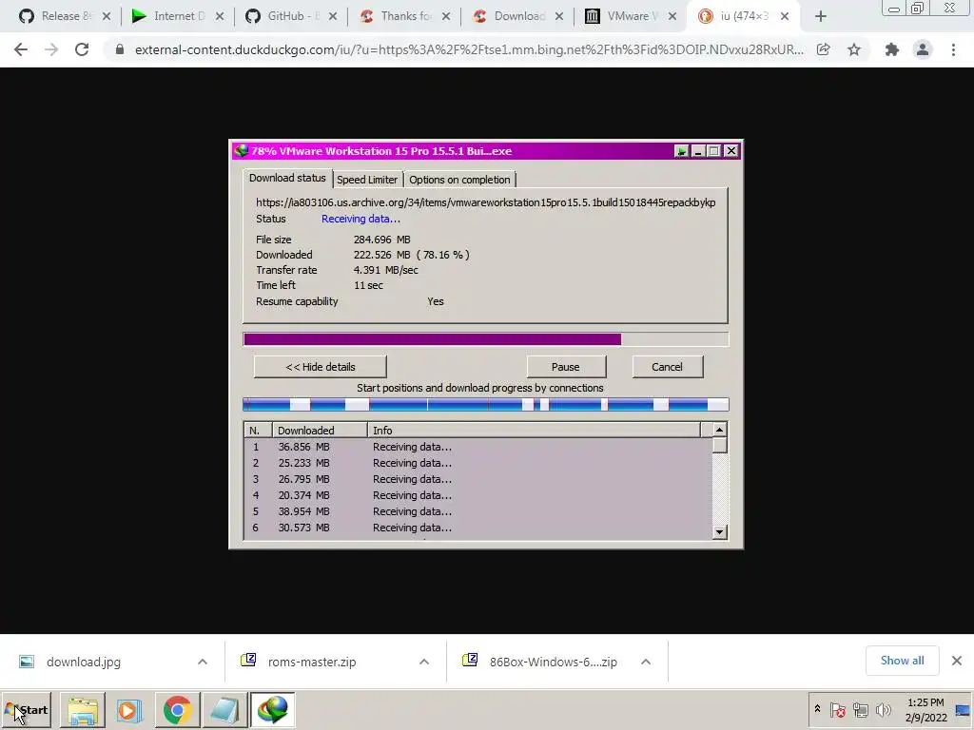Open the Chrome profile avatar
This screenshot has height=730, width=974.
coord(923,49)
